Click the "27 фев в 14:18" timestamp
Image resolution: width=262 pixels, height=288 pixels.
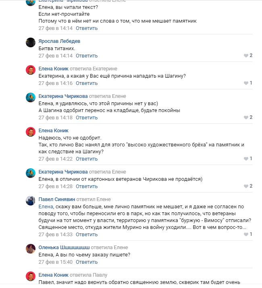point(55,117)
